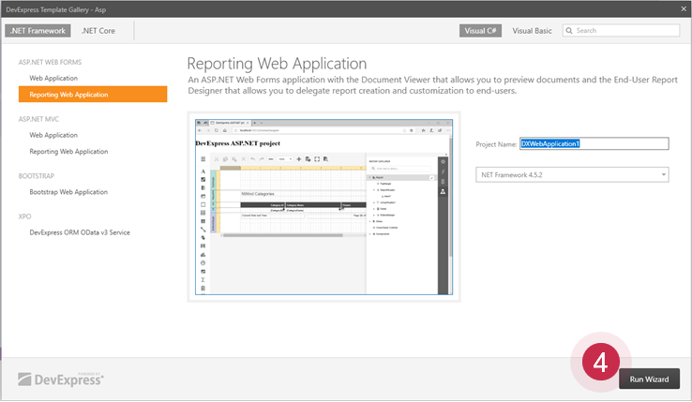This screenshot has width=692, height=402.
Task: Click the Run Wizard button
Action: (x=649, y=380)
